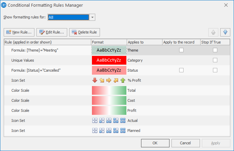The height and width of the screenshot is (151, 234).
Task: Click the diagonal down-right arrow icon
Action: click(102, 80)
